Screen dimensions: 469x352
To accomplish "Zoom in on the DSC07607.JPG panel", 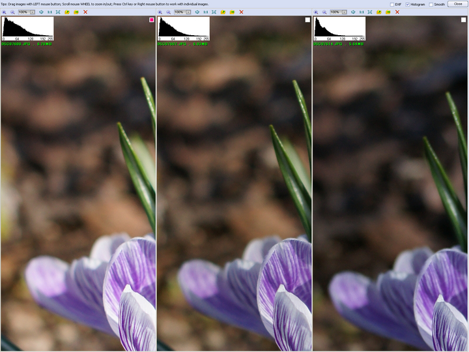I will pos(160,12).
